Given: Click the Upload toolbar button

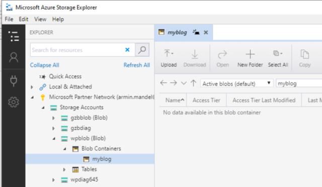Looking at the screenshot, I should coord(169,58).
